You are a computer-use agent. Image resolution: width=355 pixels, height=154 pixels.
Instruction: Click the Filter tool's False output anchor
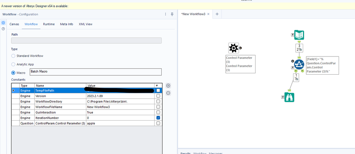pos(302,71)
